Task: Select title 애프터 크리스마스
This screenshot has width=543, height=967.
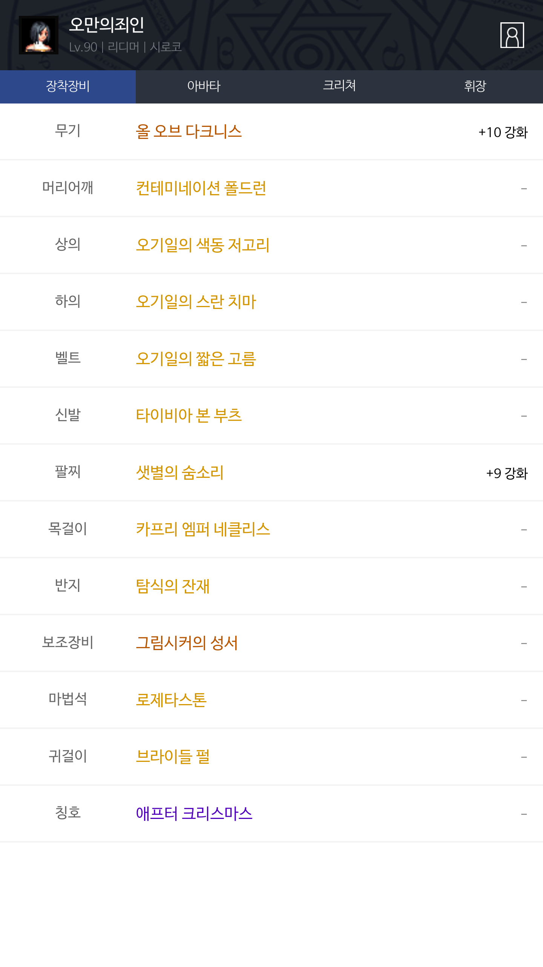Action: [194, 814]
